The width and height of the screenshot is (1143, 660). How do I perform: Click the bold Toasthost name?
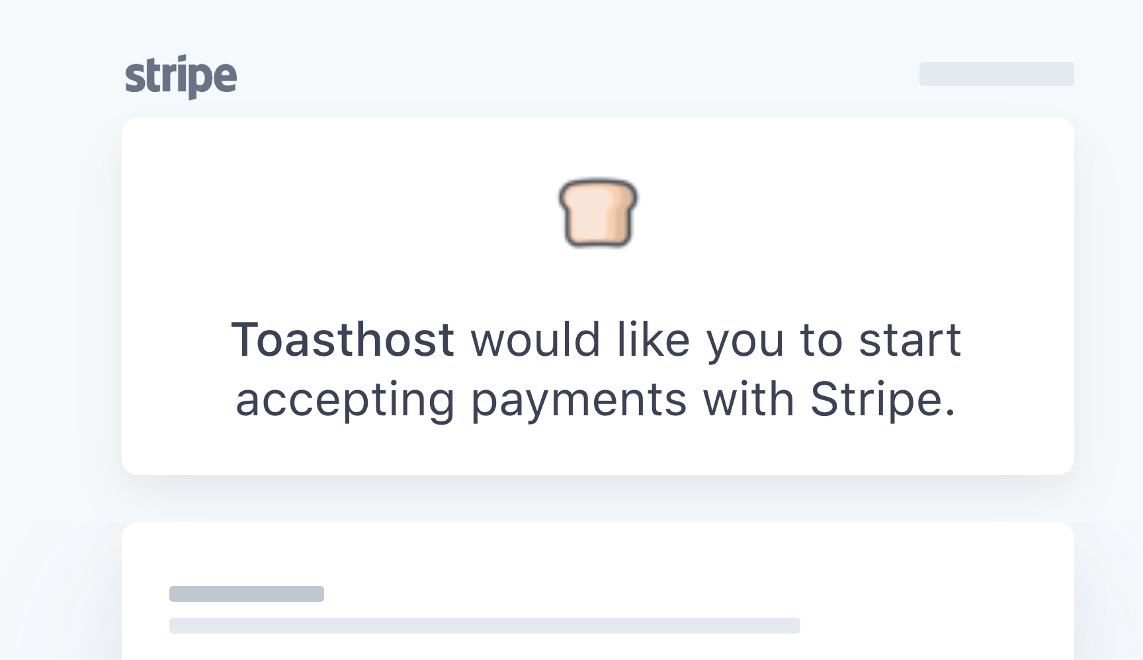[x=343, y=339]
